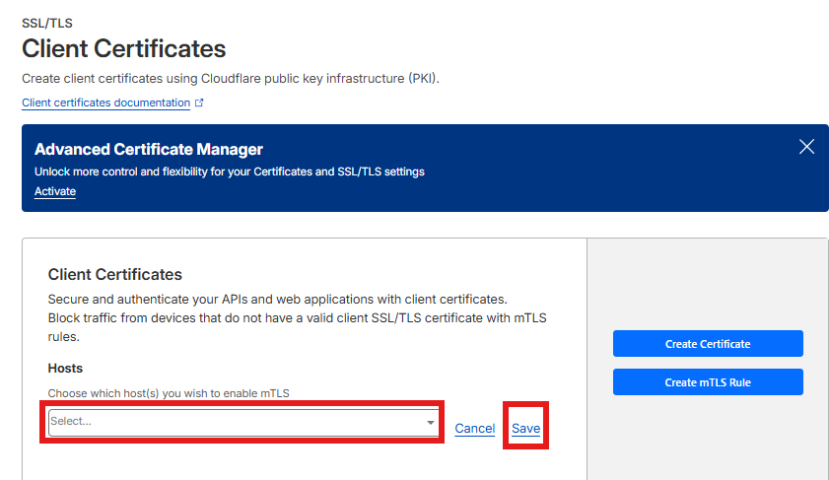Cancel host selection
Viewport: 829px width, 480px height.
coord(475,428)
